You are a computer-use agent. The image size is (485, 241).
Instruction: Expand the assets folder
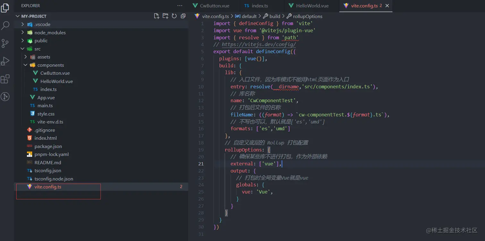[x=25, y=57]
